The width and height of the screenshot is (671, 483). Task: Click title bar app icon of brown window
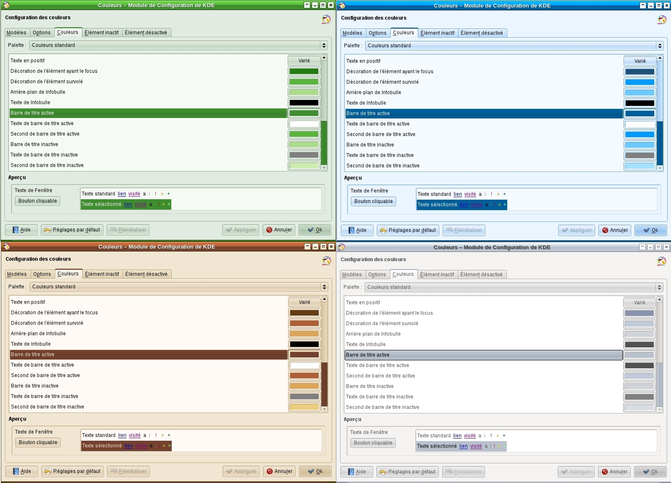coord(7,247)
